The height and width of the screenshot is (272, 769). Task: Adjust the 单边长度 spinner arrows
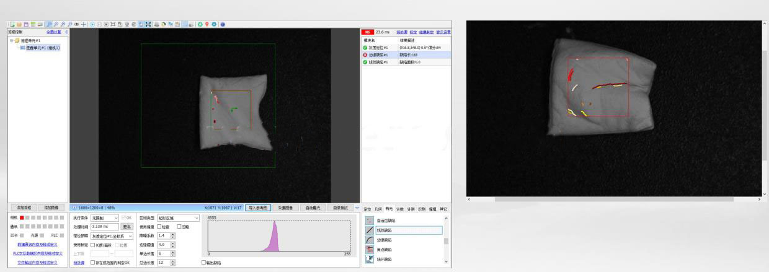click(172, 254)
